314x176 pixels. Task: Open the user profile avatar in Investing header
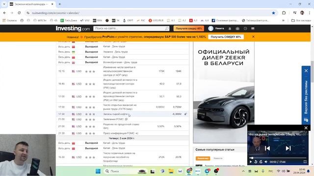tap(210, 28)
